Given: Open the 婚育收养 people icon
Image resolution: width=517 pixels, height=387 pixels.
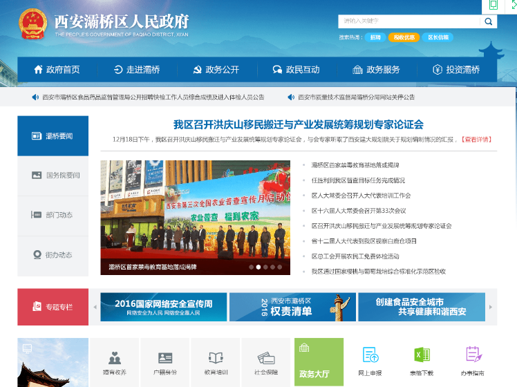Looking at the screenshot, I should (x=115, y=358).
